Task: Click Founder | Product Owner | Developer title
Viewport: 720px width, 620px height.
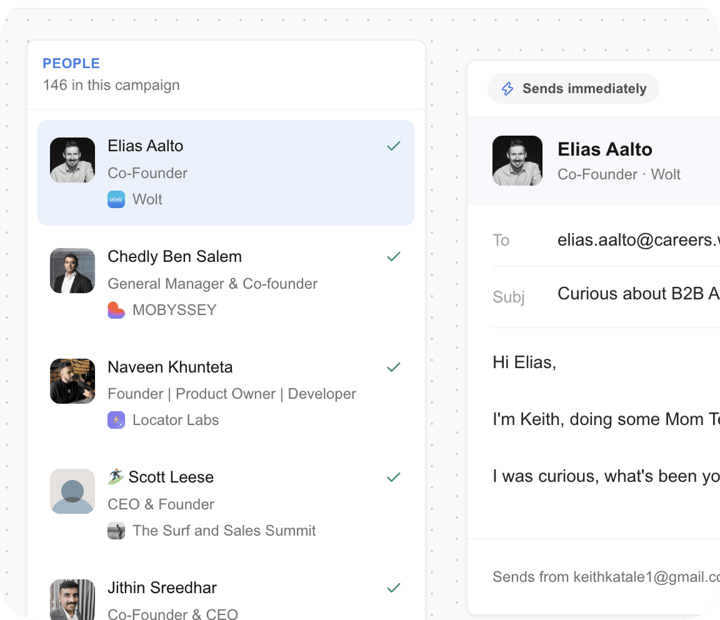Action: pos(232,394)
